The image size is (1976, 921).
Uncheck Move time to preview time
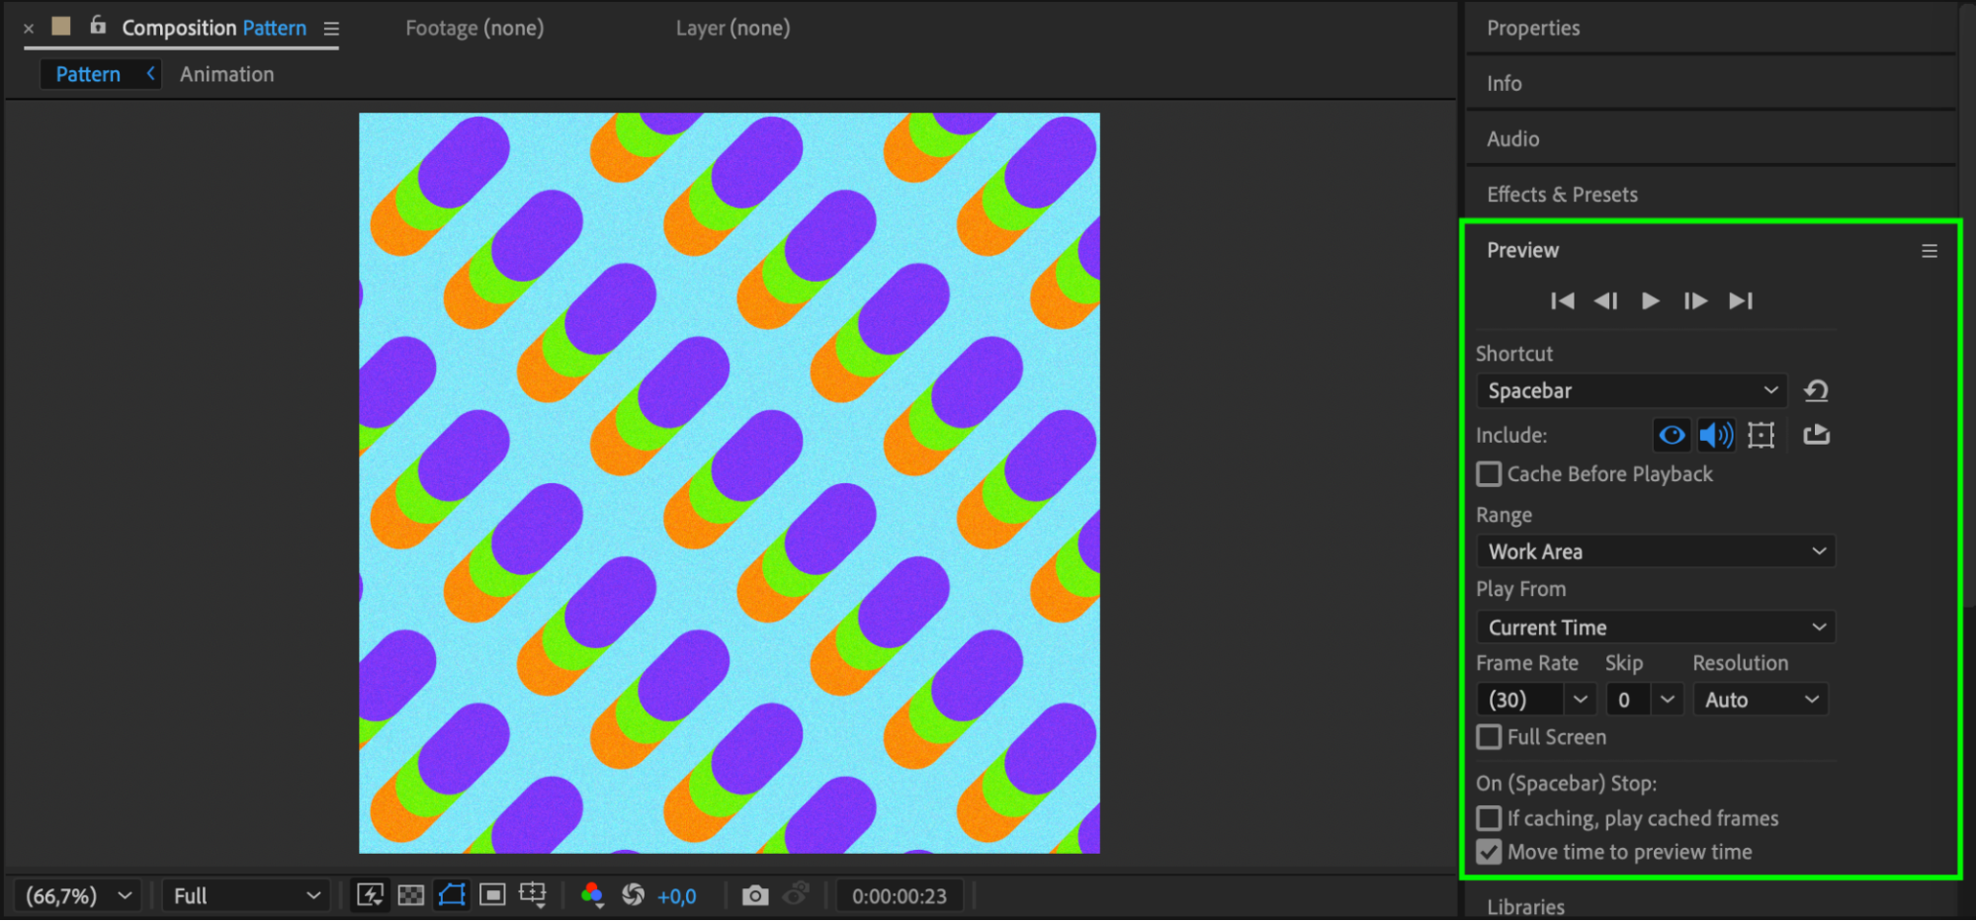pyautogui.click(x=1489, y=852)
